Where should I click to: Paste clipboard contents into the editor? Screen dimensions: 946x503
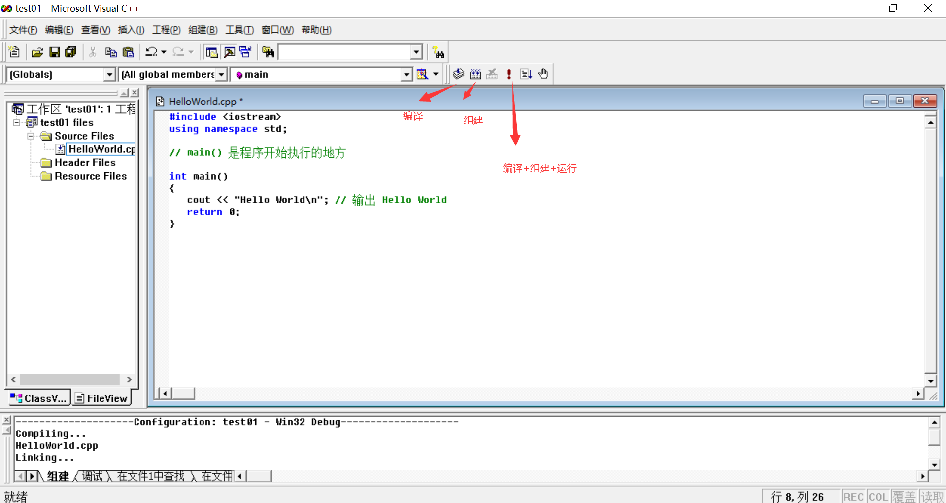pos(128,52)
